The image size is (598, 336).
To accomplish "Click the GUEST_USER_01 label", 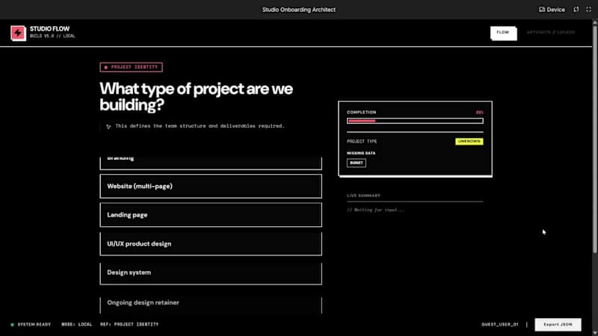I will 500,324.
